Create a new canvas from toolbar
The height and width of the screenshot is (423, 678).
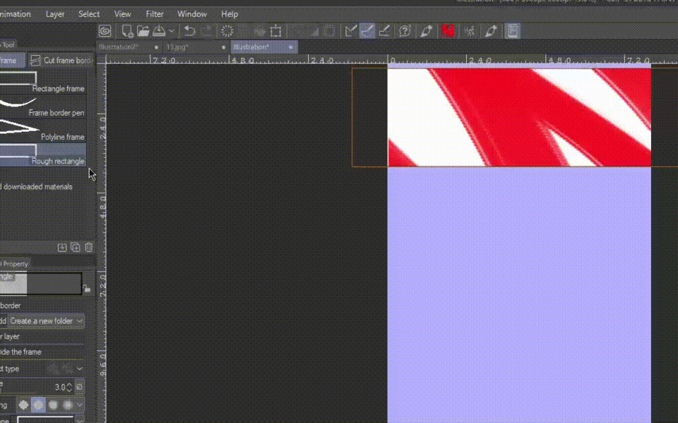127,31
